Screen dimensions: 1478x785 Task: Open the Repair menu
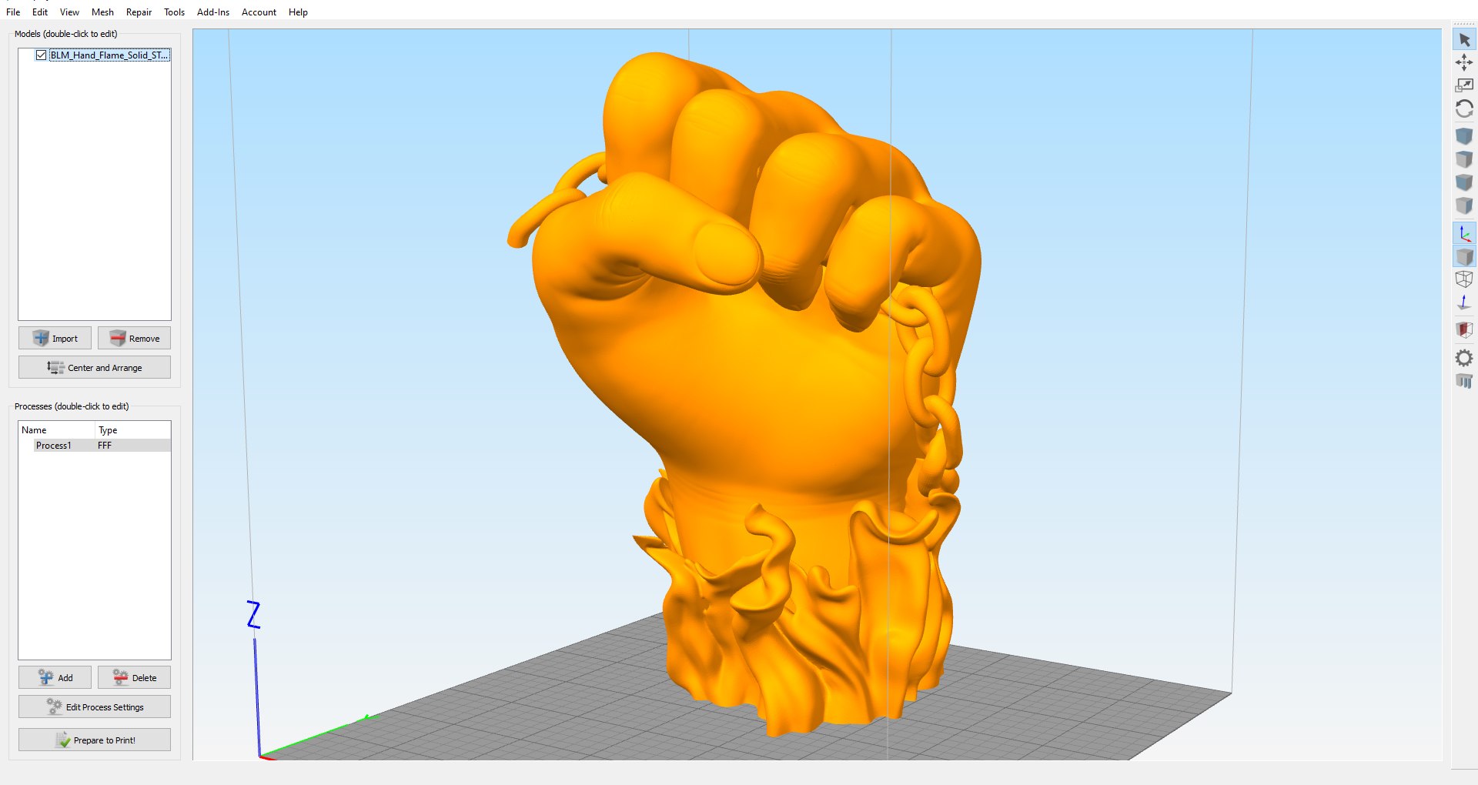139,12
